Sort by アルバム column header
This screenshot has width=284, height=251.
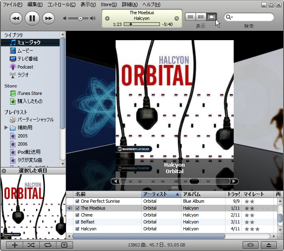[203, 194]
